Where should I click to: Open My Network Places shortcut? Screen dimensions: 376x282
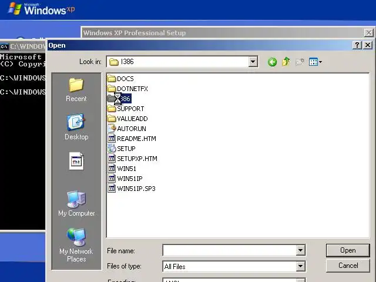[76, 245]
